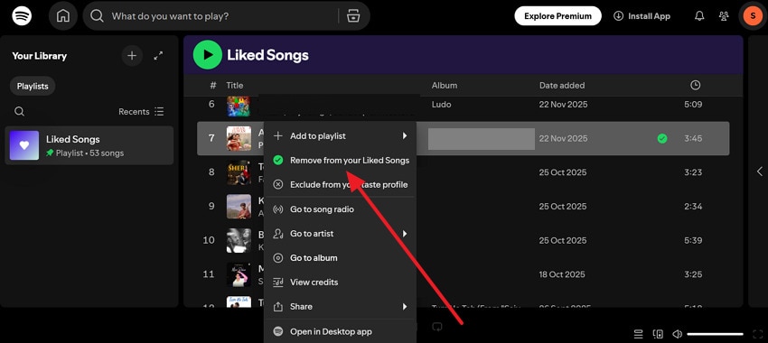
Task: Select the Playlists filter chip
Action: click(x=33, y=86)
